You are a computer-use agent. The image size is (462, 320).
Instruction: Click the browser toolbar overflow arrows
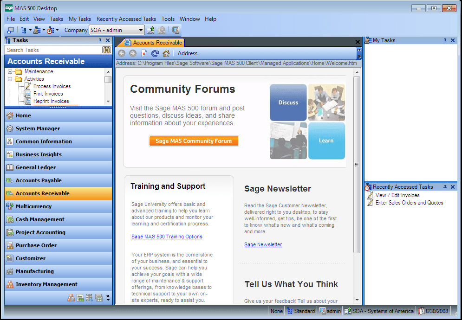click(x=359, y=53)
